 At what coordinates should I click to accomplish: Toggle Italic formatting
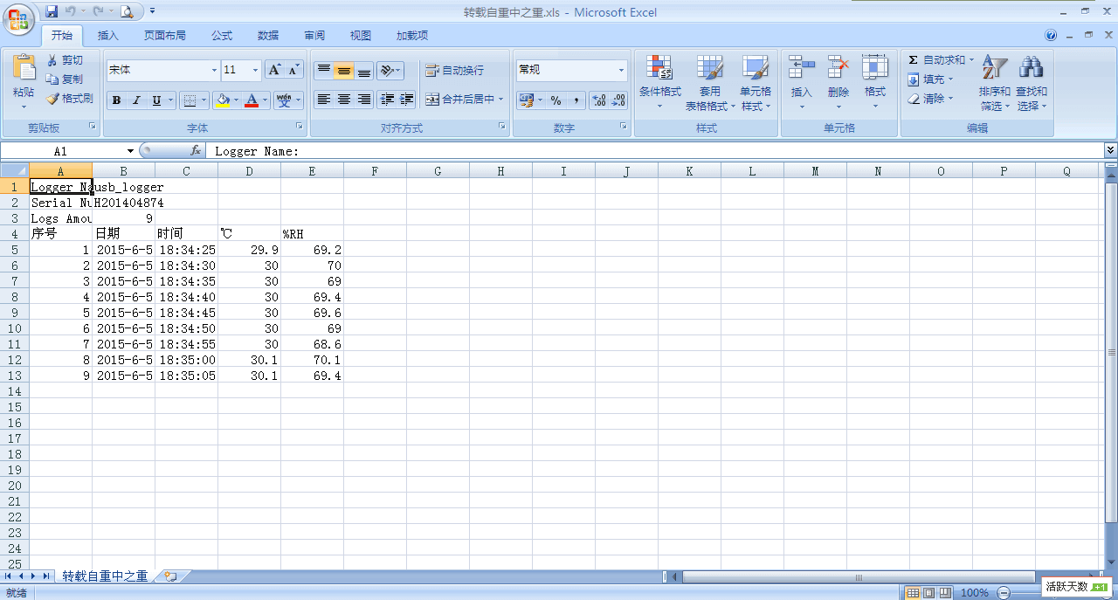(136, 100)
